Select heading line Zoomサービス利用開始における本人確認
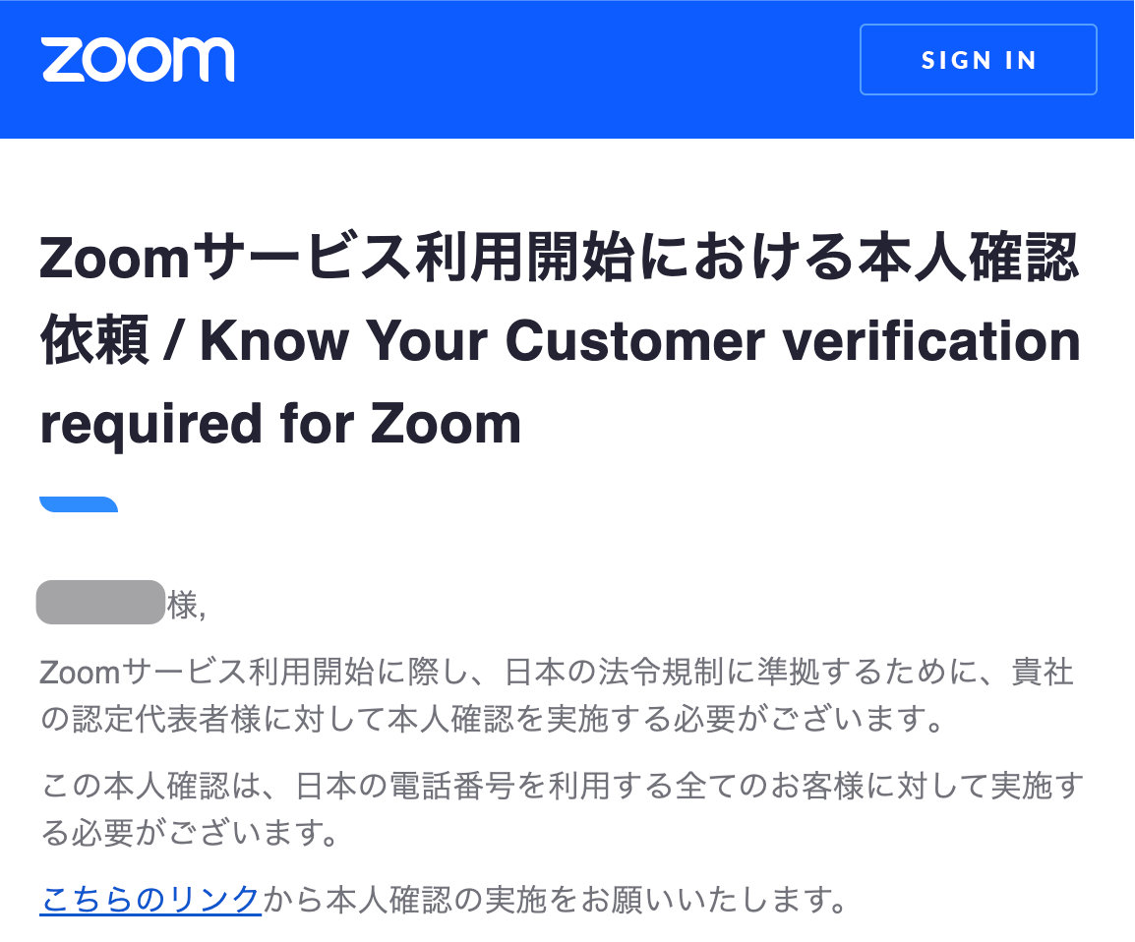The image size is (1135, 942). pyautogui.click(x=560, y=258)
